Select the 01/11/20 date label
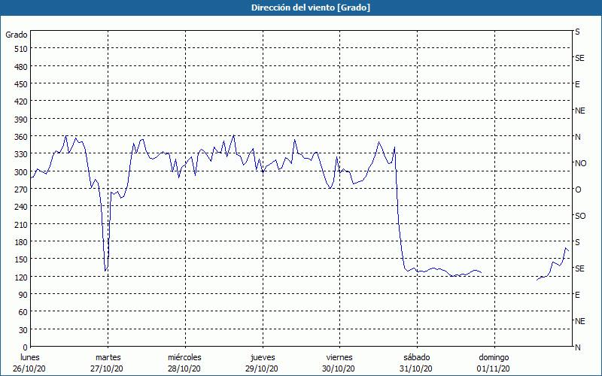Image resolution: width=602 pixels, height=376 pixels. tap(494, 368)
